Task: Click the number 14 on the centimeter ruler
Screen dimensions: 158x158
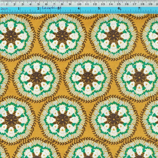Action: [111, 4]
